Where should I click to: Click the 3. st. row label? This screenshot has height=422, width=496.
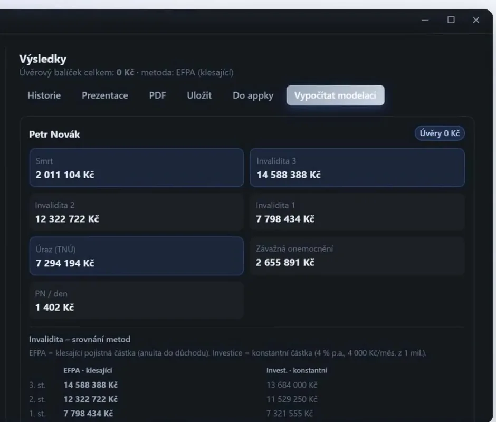click(x=37, y=385)
